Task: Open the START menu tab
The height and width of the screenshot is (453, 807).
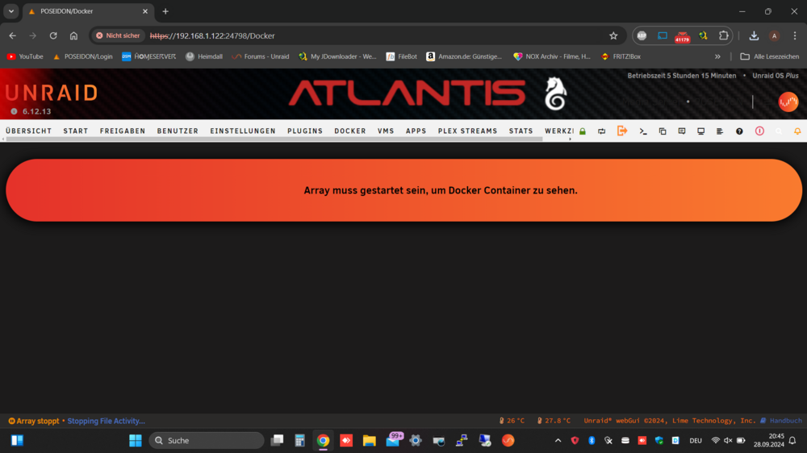Action: tap(76, 131)
